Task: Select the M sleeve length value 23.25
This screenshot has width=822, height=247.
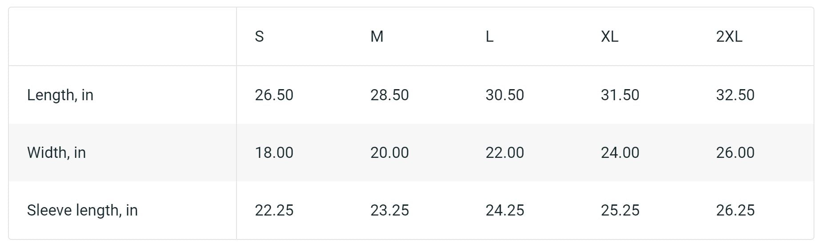Action: click(389, 210)
